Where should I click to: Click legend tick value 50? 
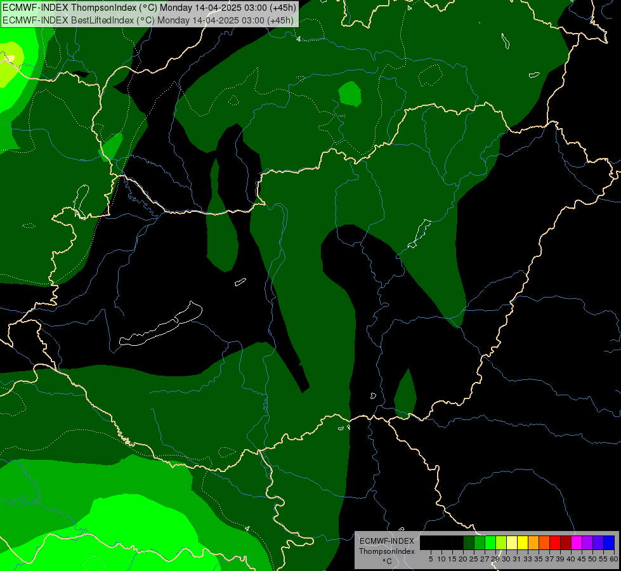click(592, 559)
